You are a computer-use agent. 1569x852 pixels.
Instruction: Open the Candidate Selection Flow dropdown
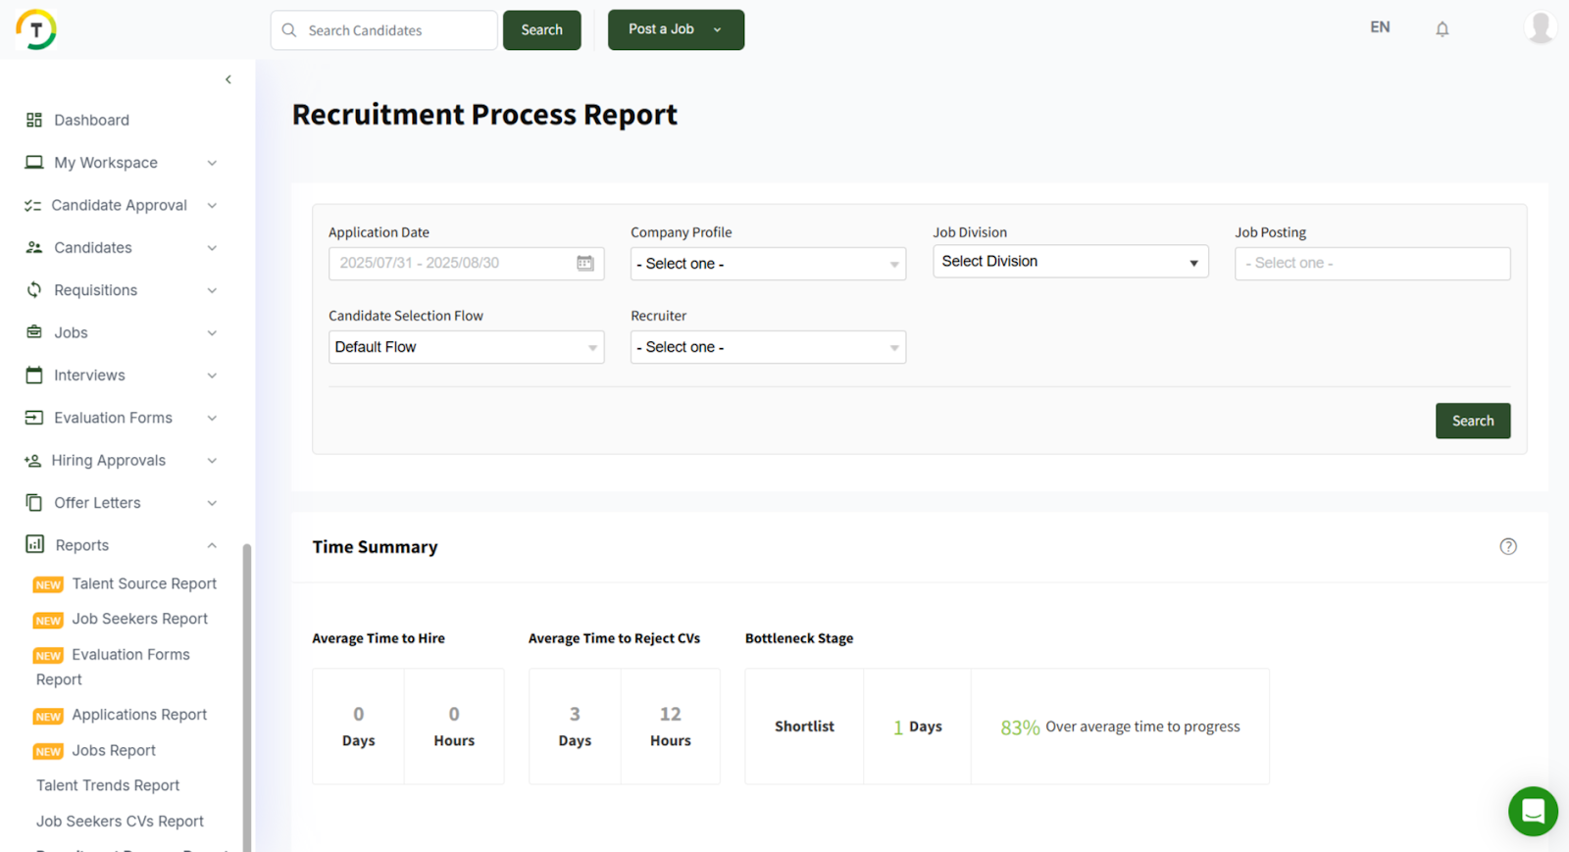[466, 347]
